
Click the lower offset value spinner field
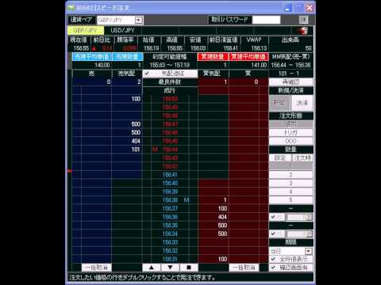pos(299,234)
